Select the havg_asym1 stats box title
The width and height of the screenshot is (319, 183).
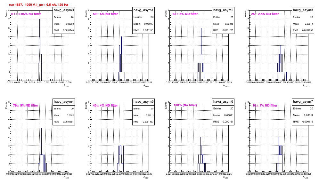point(143,10)
